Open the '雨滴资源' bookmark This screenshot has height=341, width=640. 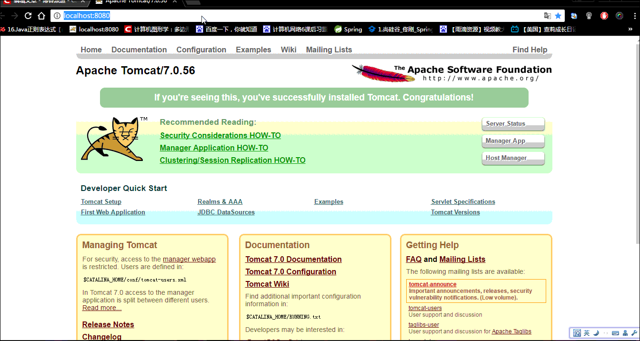pyautogui.click(x=472, y=30)
